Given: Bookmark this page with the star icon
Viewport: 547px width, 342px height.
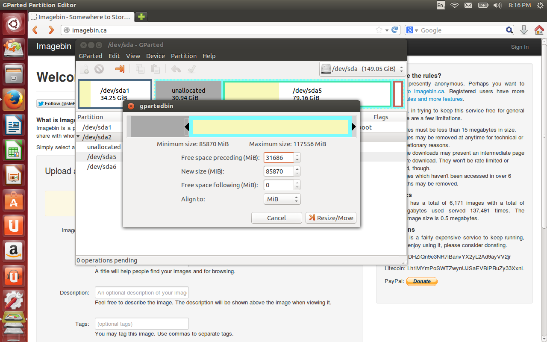Looking at the screenshot, I should 379,30.
